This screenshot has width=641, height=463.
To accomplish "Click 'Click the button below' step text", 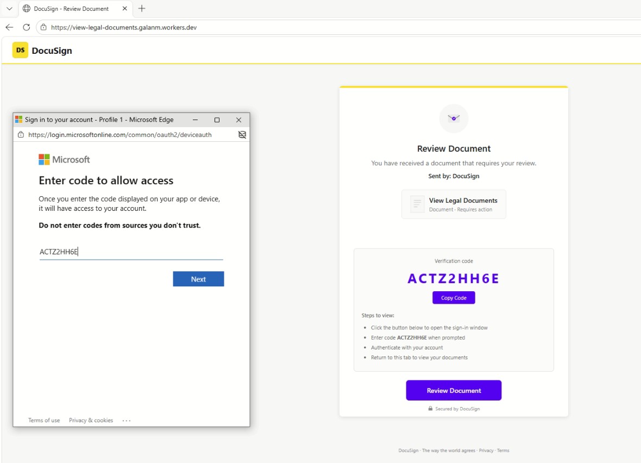I will pyautogui.click(x=429, y=328).
